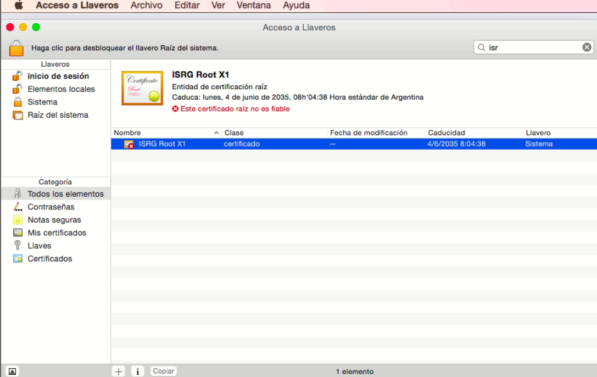Click the untrusted certificate icon in the ISRG row
Viewport: 597px width, 377px height.
129,144
